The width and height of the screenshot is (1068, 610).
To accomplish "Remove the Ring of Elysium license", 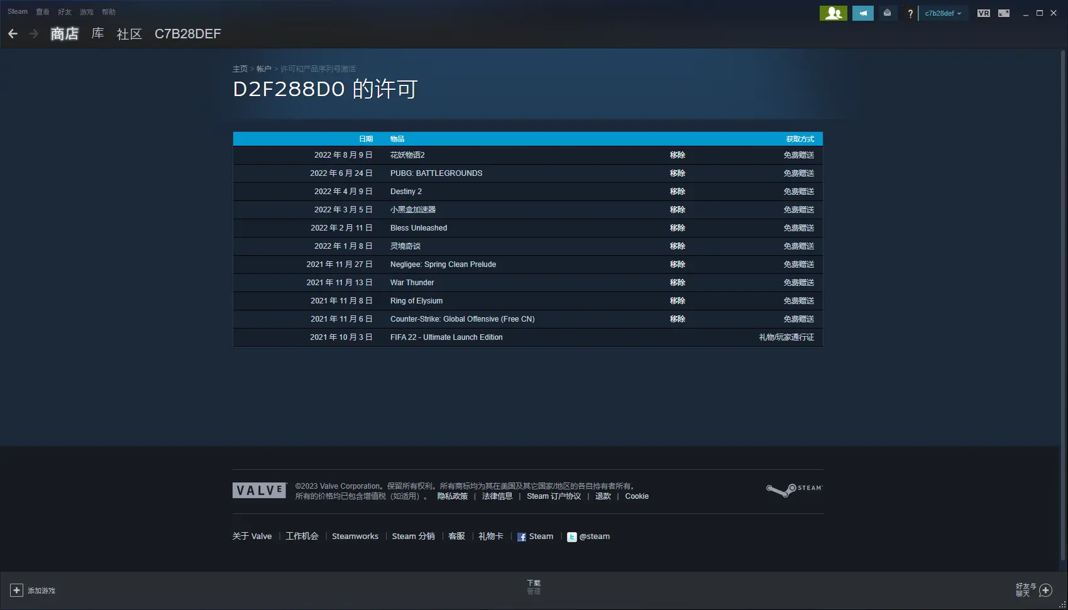I will (678, 301).
